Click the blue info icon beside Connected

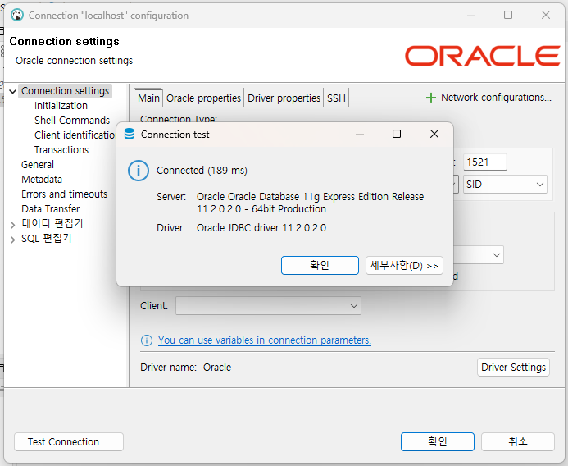click(x=138, y=171)
